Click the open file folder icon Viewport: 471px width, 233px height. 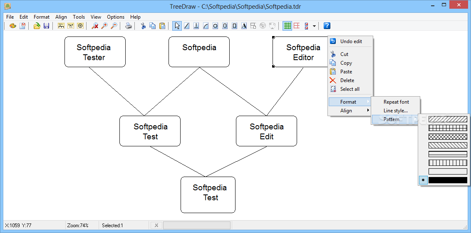(37, 26)
